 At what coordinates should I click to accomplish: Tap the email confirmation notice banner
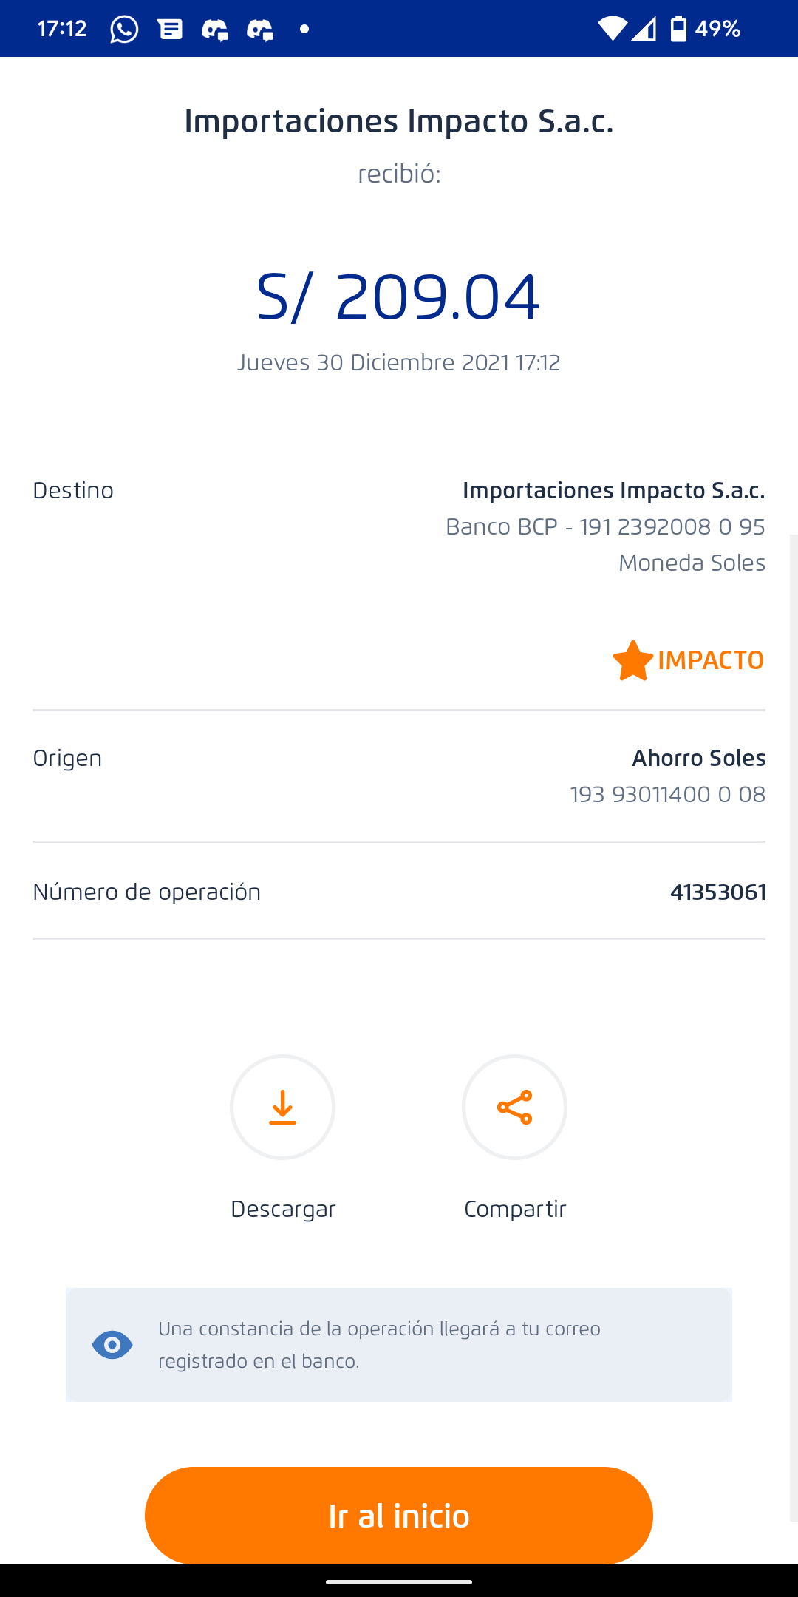pyautogui.click(x=399, y=1345)
